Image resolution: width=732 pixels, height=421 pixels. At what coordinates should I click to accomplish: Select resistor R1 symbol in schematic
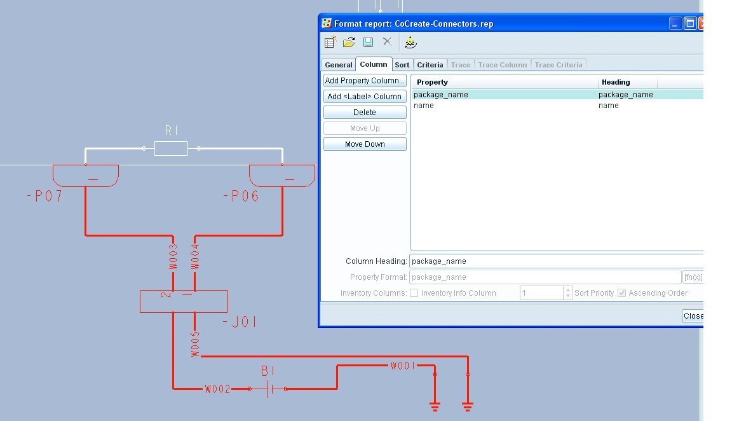[x=171, y=149]
